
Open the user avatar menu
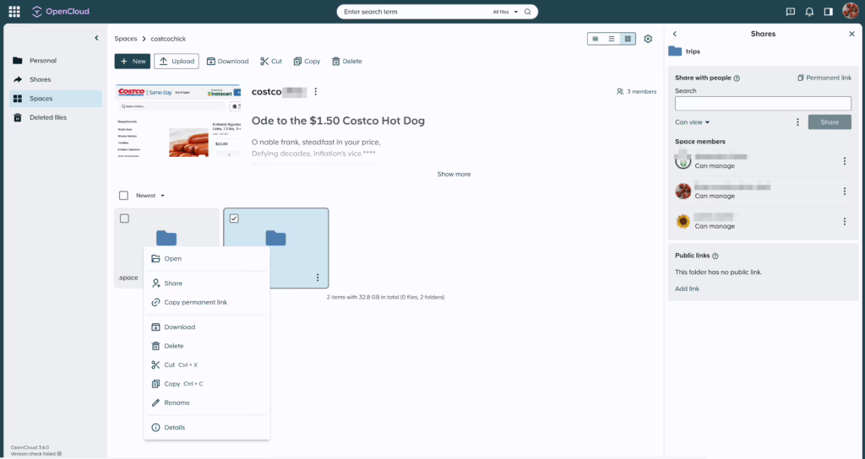coord(850,11)
